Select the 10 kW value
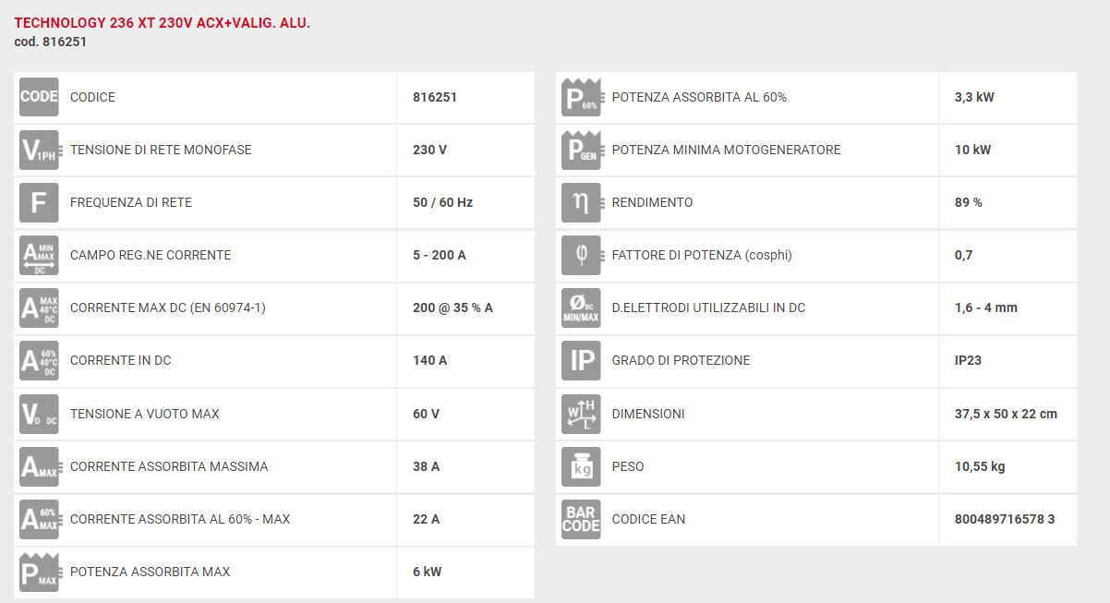 tap(972, 150)
